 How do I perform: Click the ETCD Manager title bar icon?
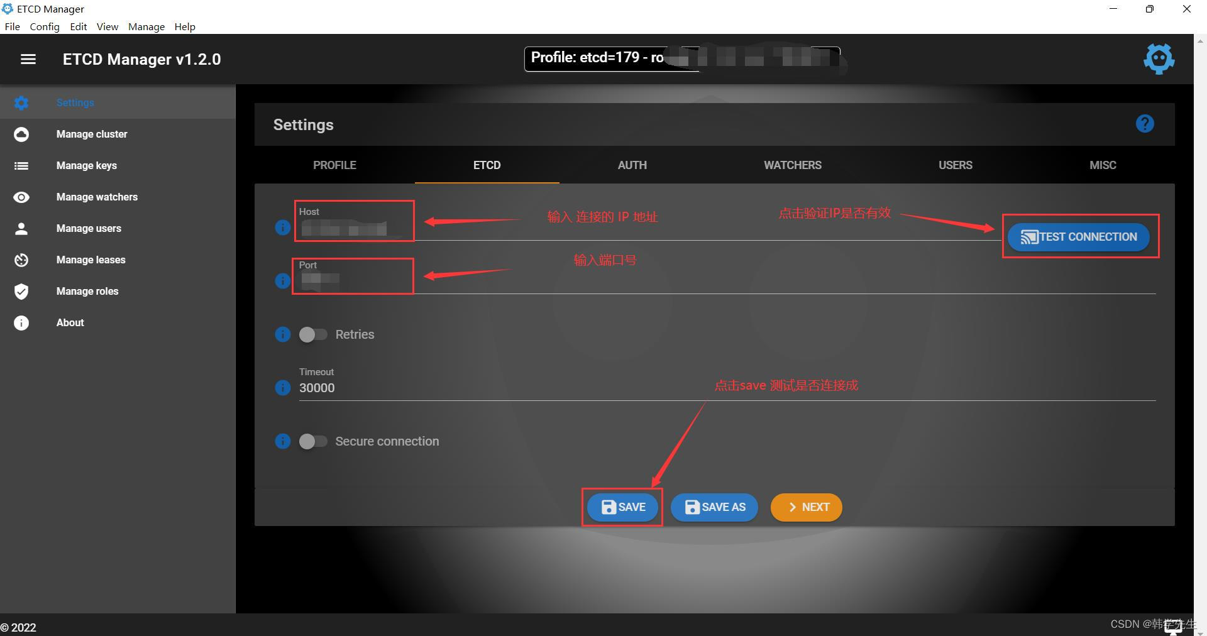pyautogui.click(x=8, y=9)
